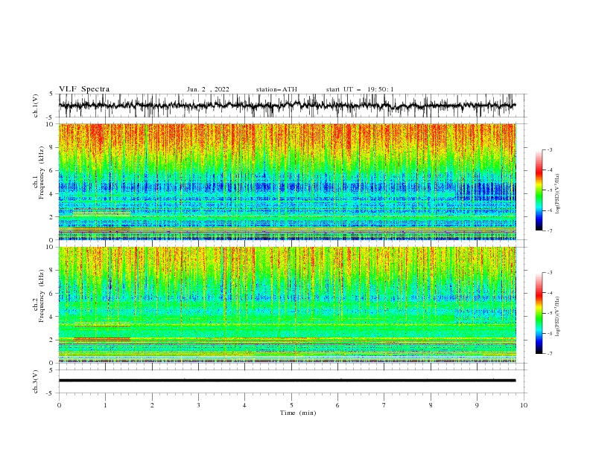Click the ch.1 voltage waveform trace
This screenshot has height=455, width=590.
click(287, 106)
